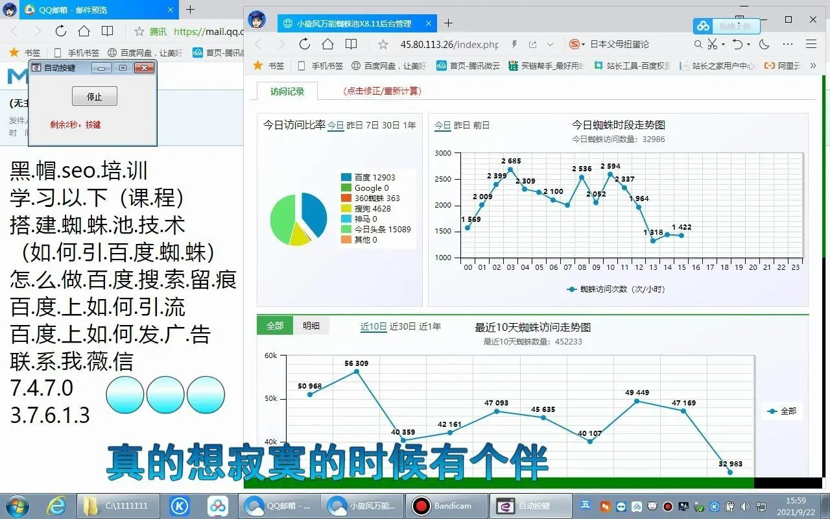Click the address bar showing 45.80.113.26/index.php
The width and height of the screenshot is (830, 519).
pos(449,44)
